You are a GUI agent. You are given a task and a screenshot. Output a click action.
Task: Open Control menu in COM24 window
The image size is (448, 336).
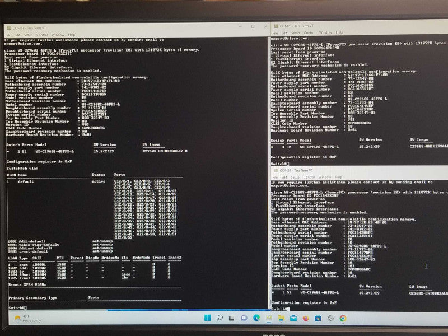(309, 177)
